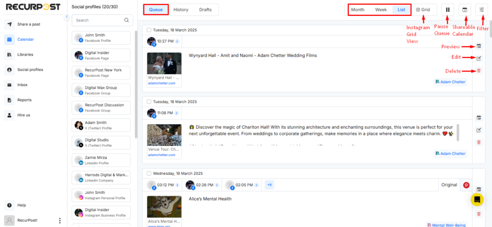
Task: Open adamchetter.com link under Wynyard Hall
Action: coord(161,83)
